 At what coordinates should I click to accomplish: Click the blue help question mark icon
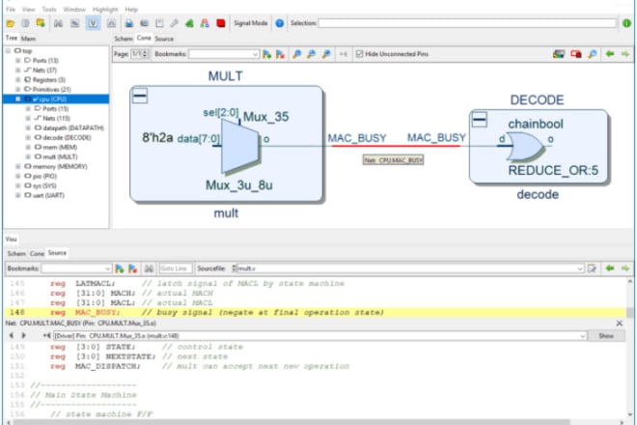point(280,23)
